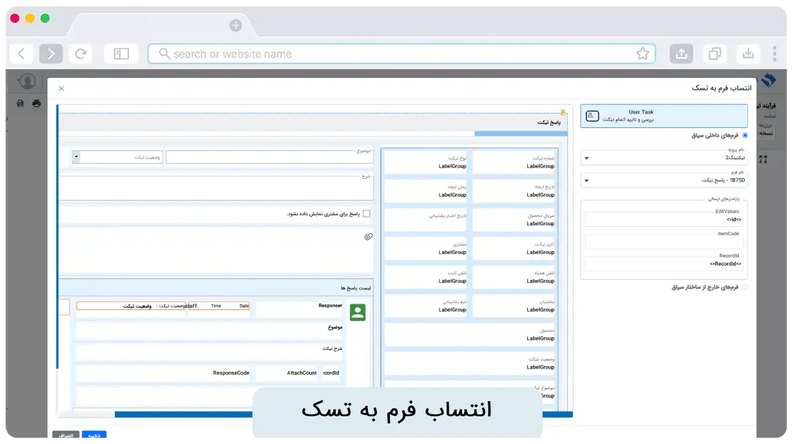Click the application logo in the top corner
The width and height of the screenshot is (793, 444).
tap(768, 80)
